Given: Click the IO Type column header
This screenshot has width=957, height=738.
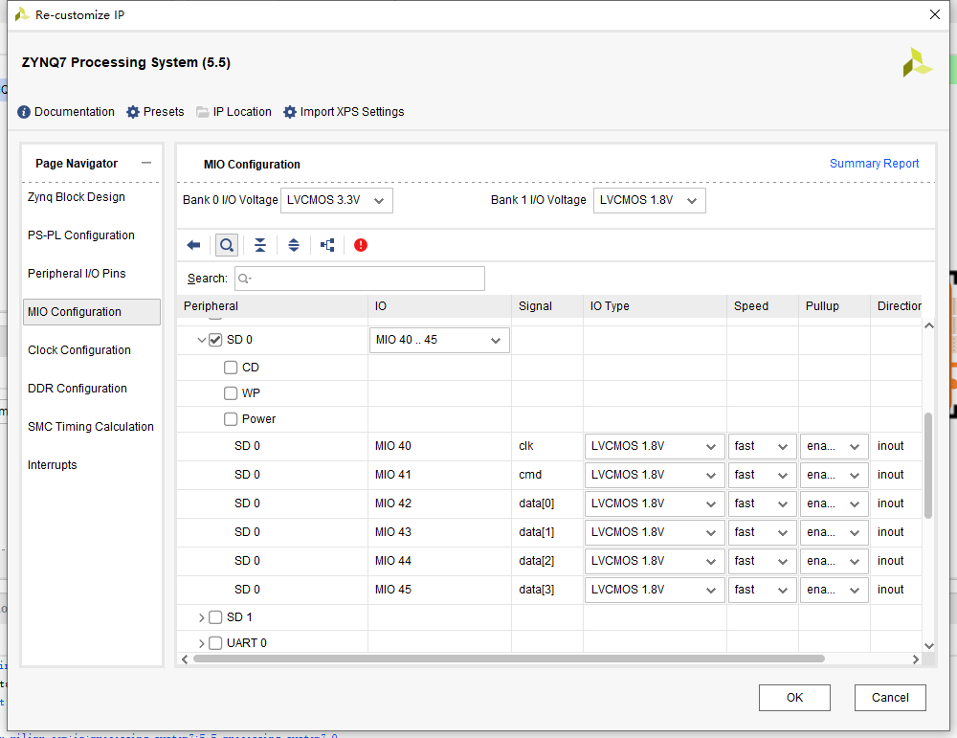Looking at the screenshot, I should click(x=655, y=306).
